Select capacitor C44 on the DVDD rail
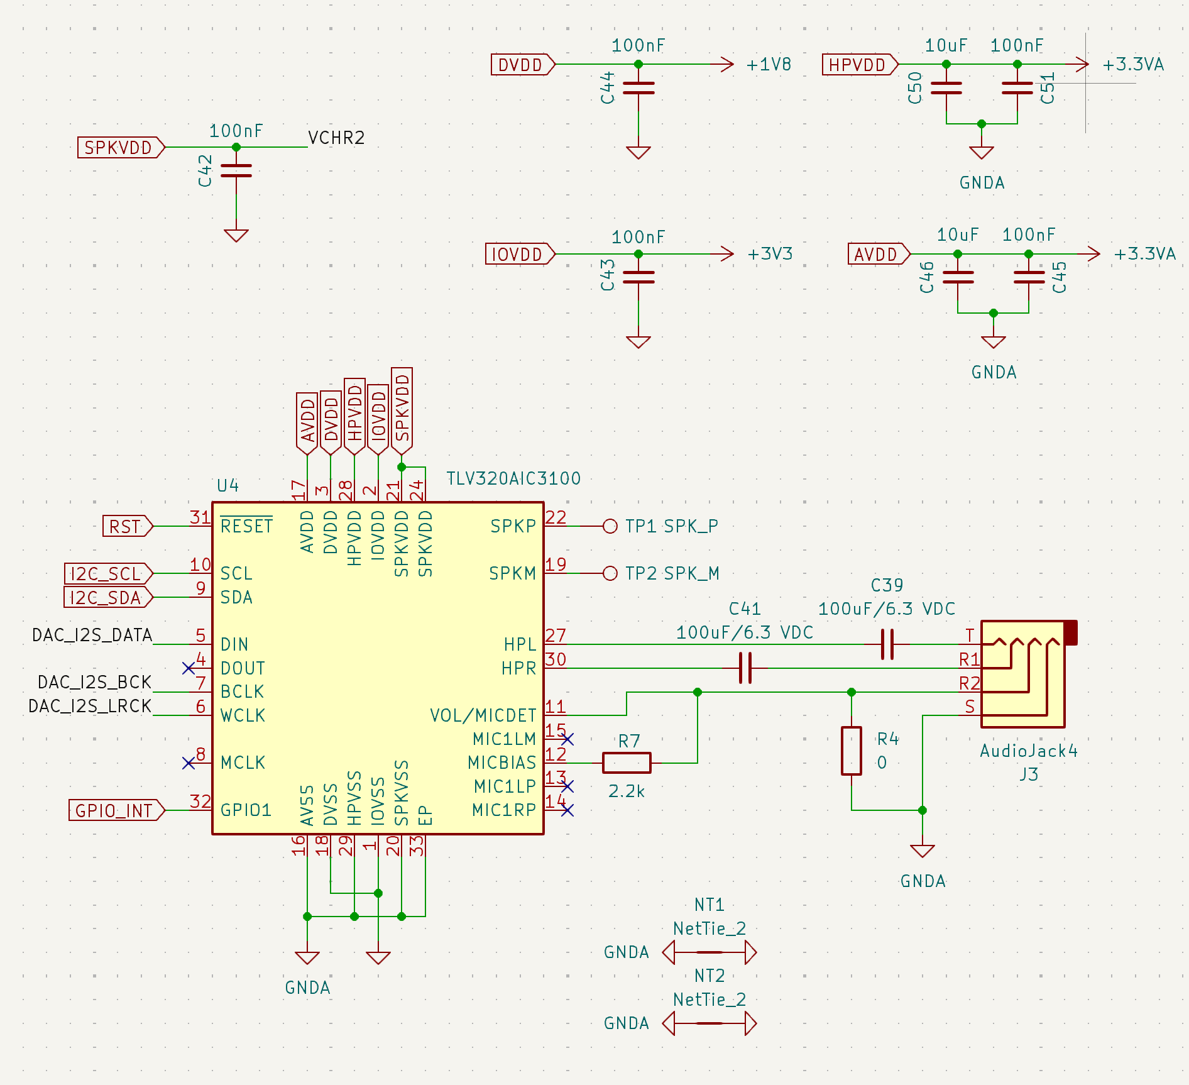Screen dimensions: 1189x1085 tap(638, 88)
